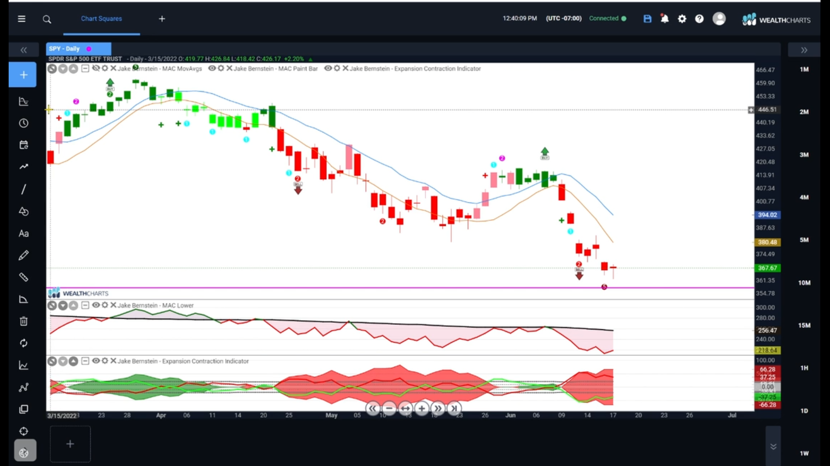Delete drawings with the trash icon
The width and height of the screenshot is (830, 466).
coord(24,321)
